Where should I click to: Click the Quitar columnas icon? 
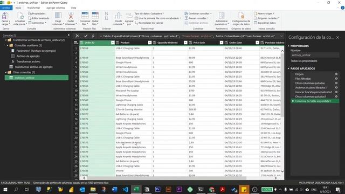71,16
